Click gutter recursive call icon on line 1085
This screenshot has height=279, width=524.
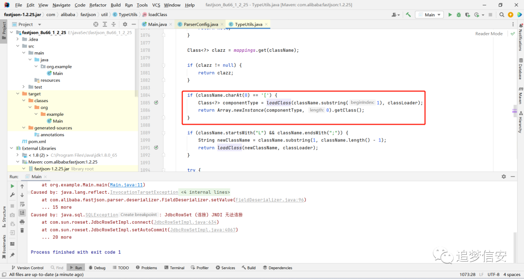point(156,103)
